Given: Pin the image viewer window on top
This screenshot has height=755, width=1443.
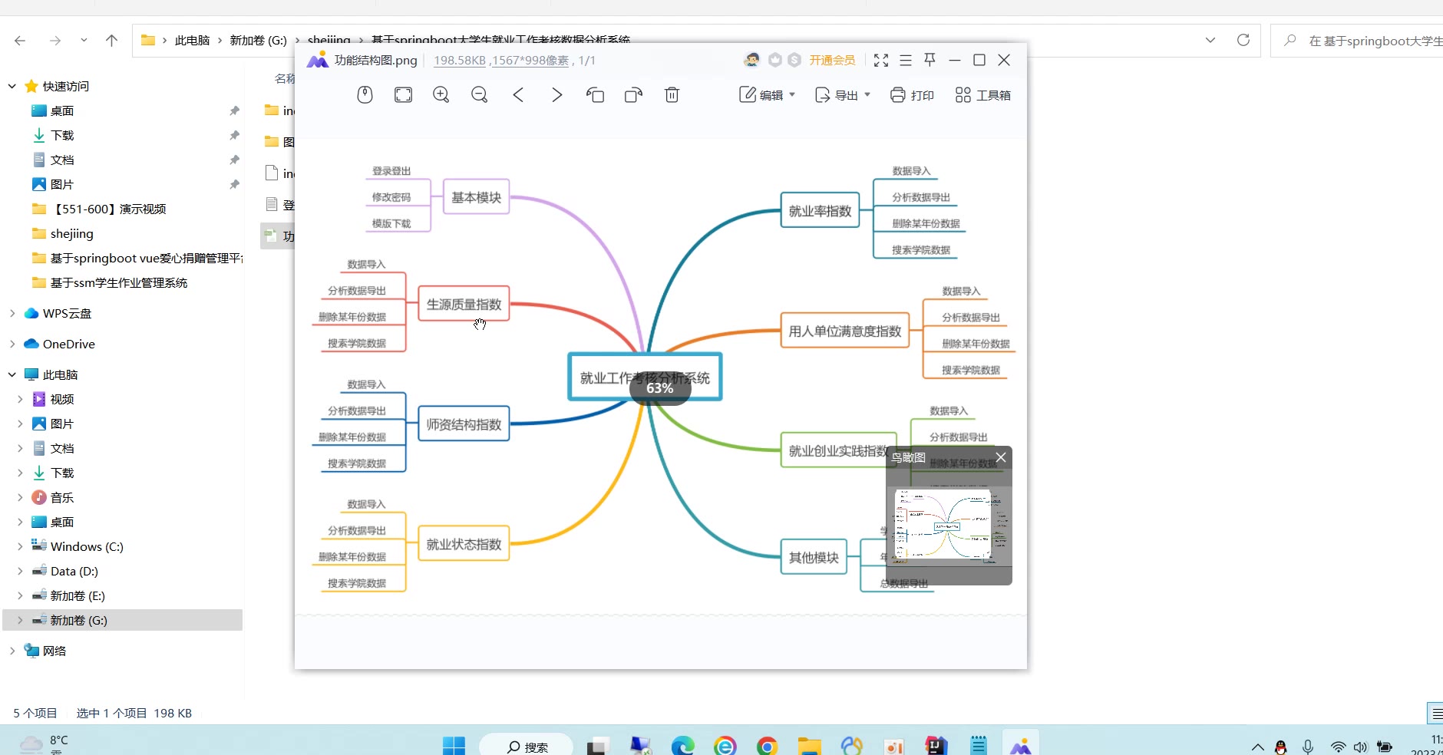Looking at the screenshot, I should pos(930,60).
